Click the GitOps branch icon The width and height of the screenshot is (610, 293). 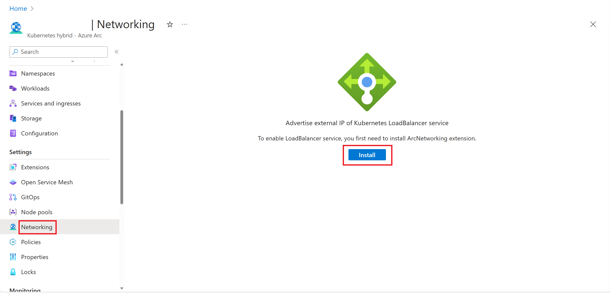point(13,197)
